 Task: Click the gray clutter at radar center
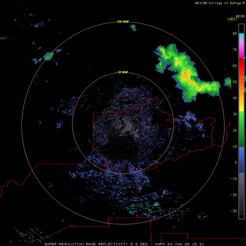pos(125,125)
